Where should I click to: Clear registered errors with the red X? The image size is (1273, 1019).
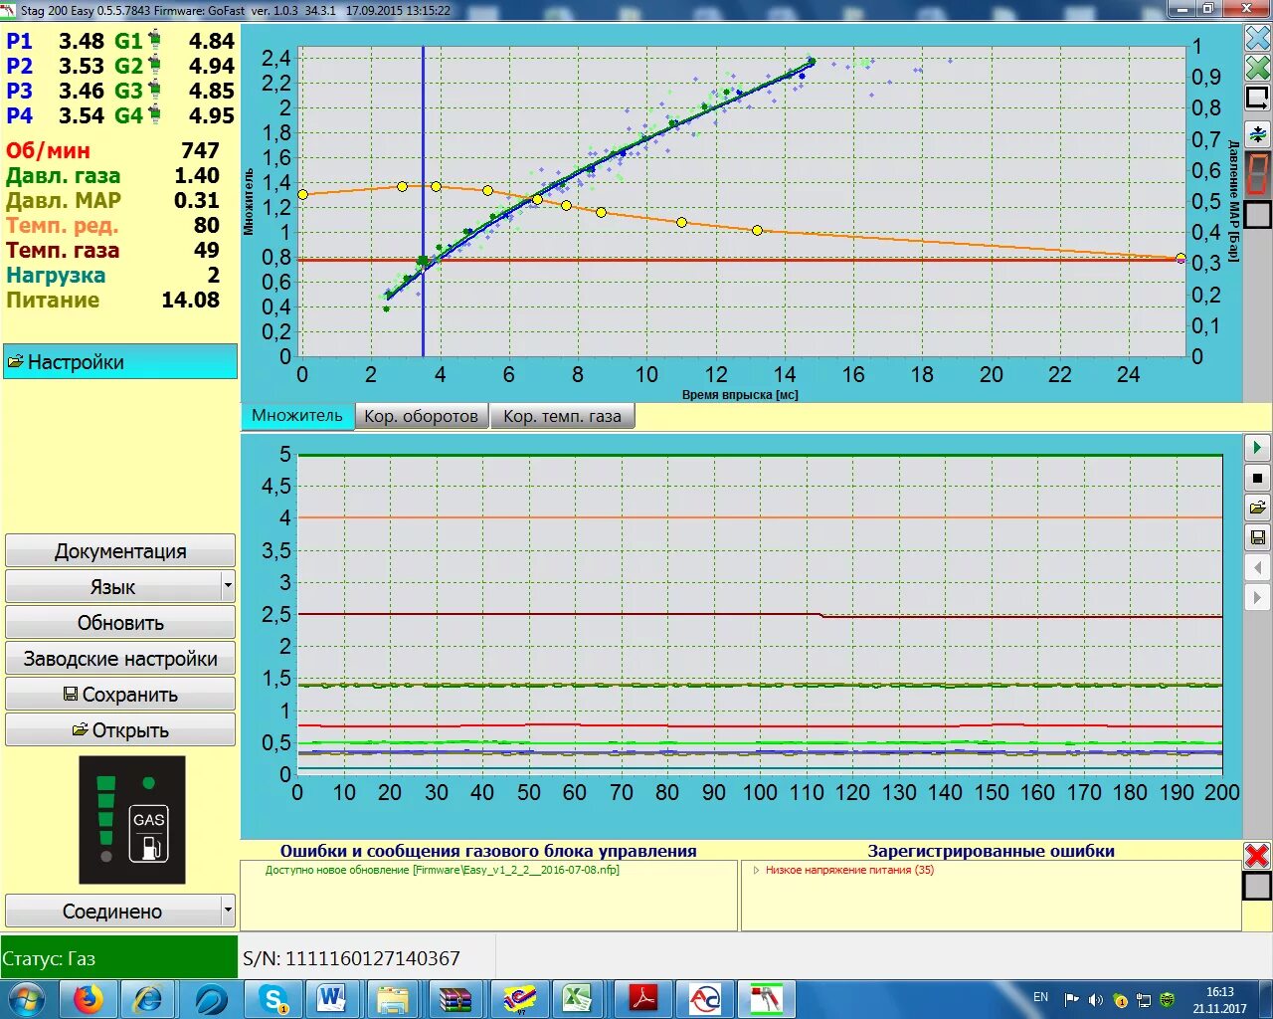1257,855
